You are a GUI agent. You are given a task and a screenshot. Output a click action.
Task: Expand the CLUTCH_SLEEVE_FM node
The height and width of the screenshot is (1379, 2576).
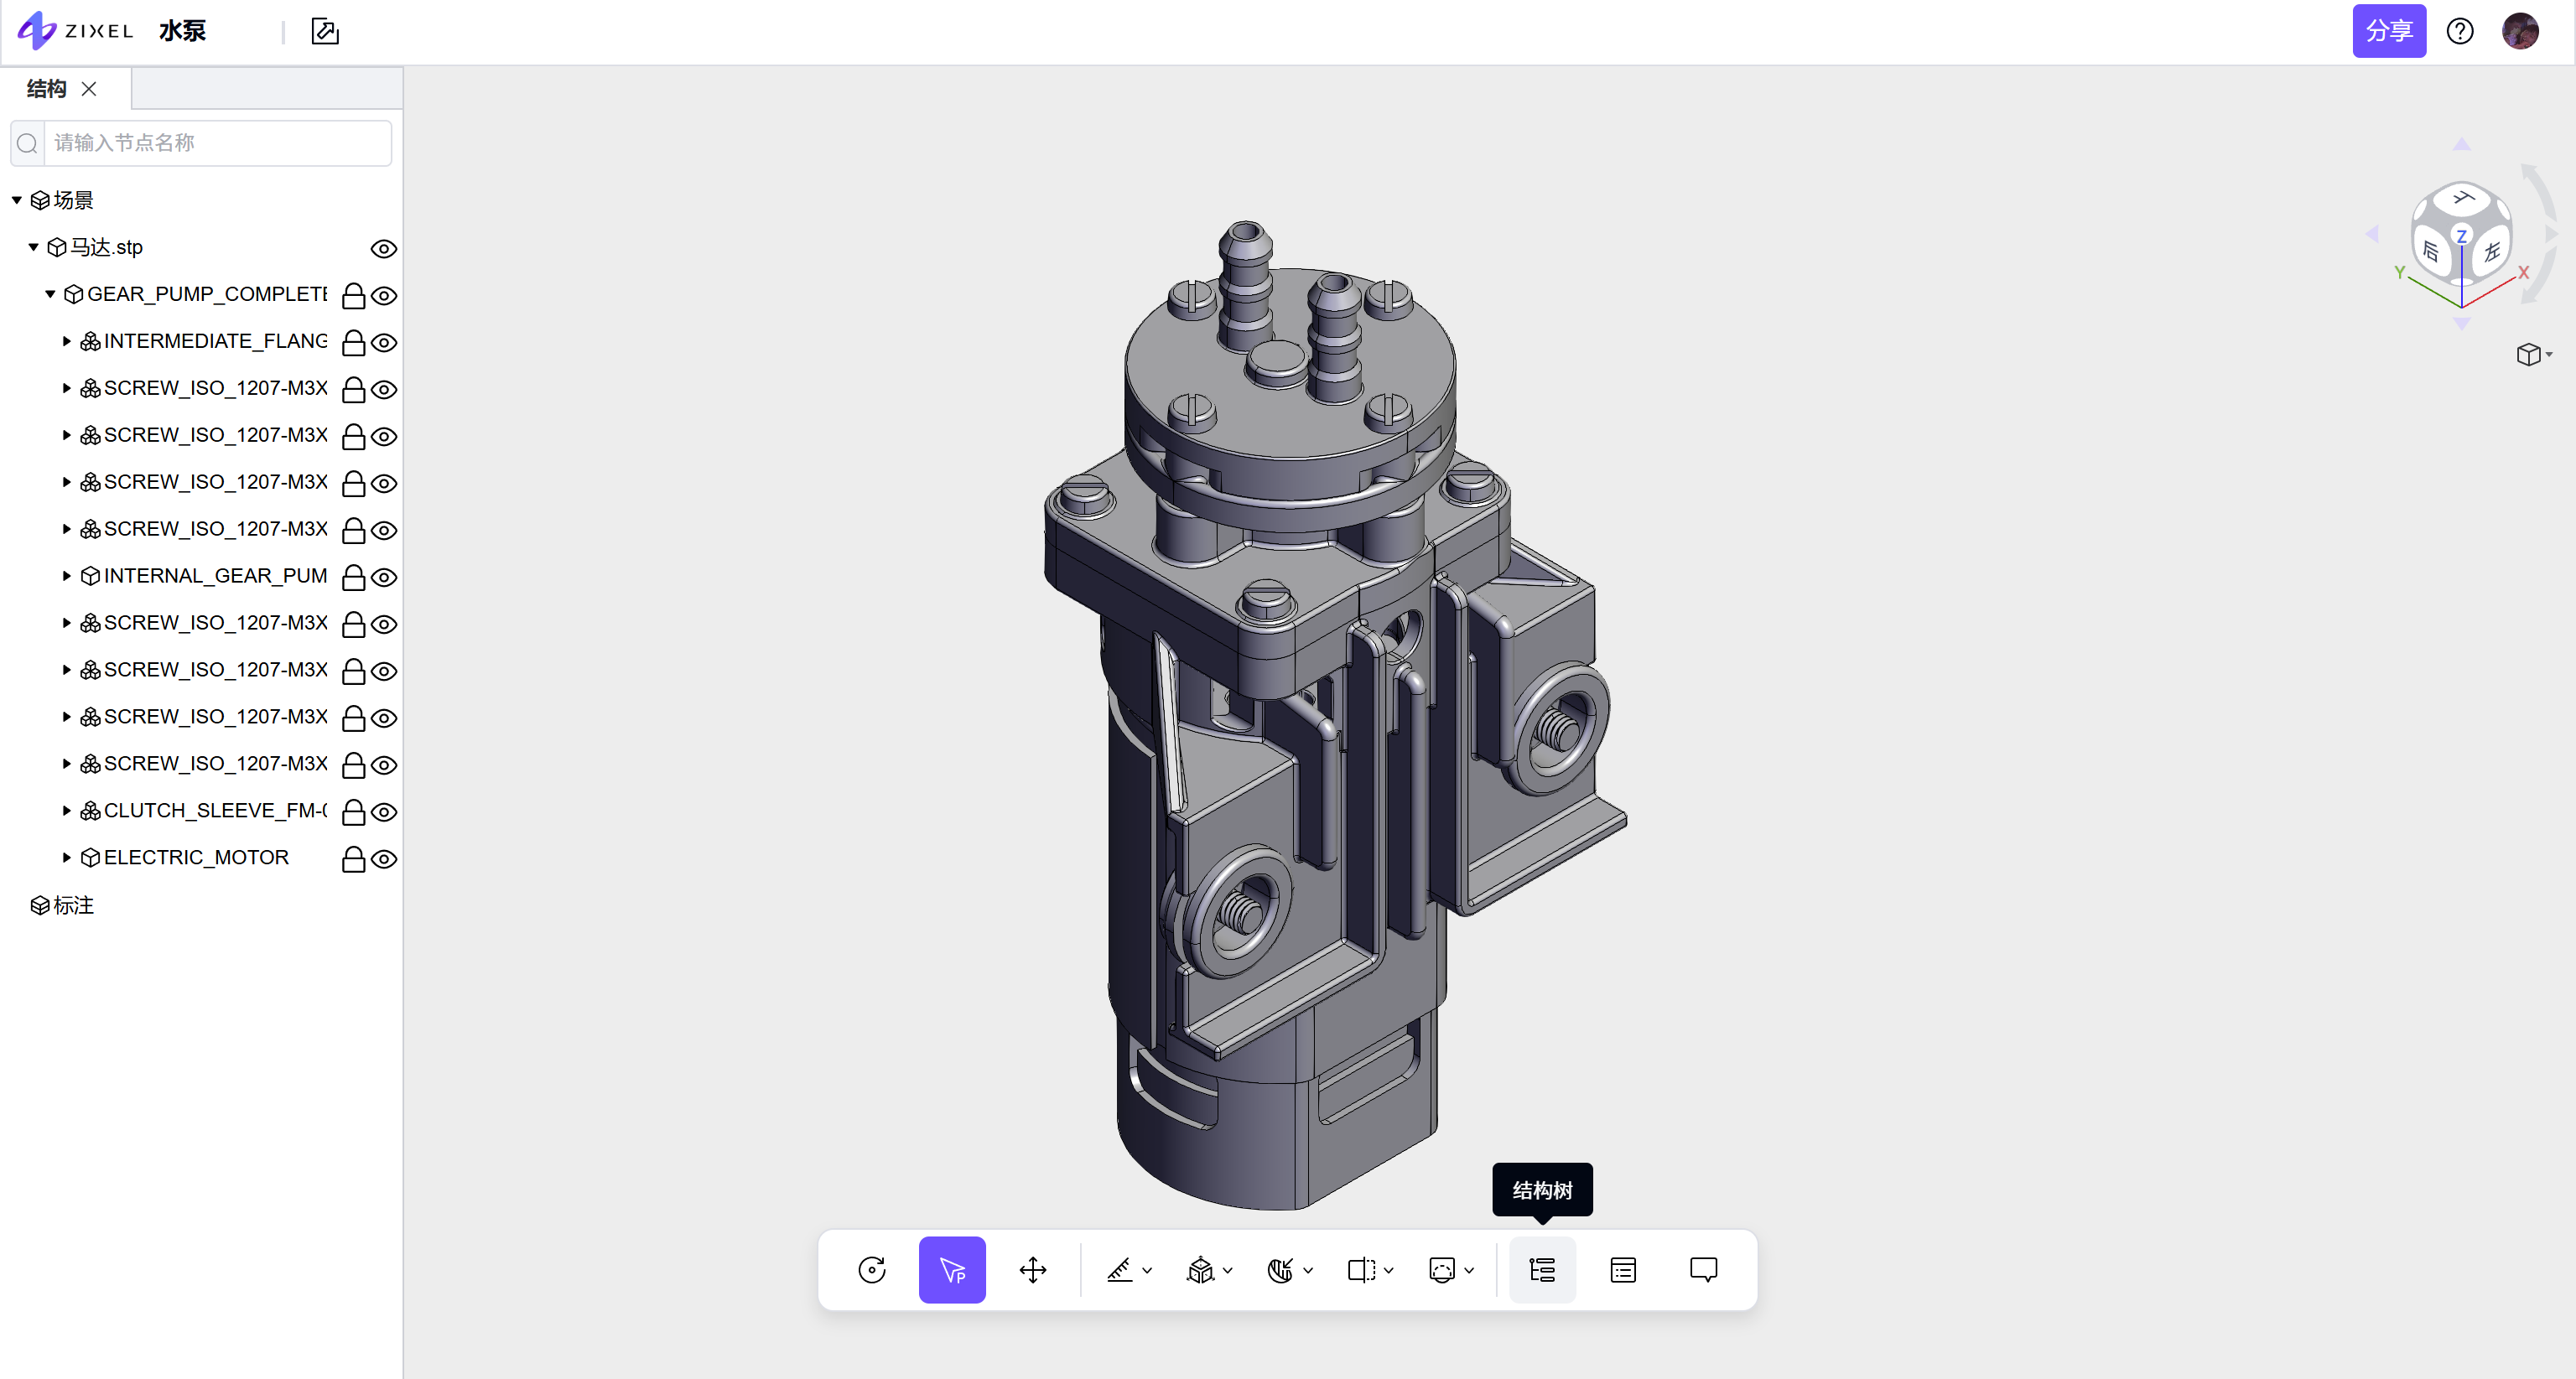(67, 811)
